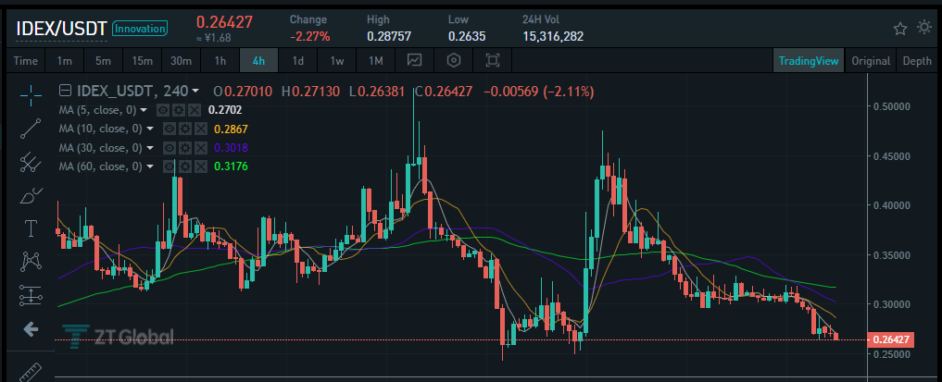Image resolution: width=942 pixels, height=382 pixels.
Task: Add IDEX/USDT to favorites with star
Action: coord(900,28)
